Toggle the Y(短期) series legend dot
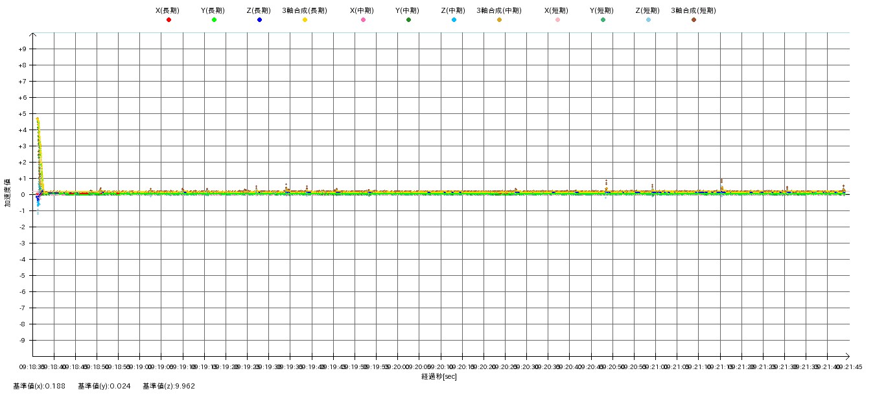The height and width of the screenshot is (395, 875). tap(603, 20)
